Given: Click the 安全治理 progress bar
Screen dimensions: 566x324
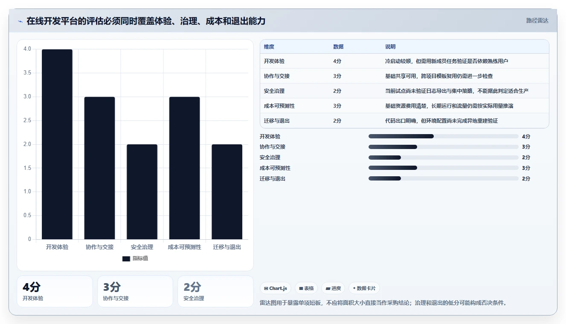Looking at the screenshot, I should (444, 158).
